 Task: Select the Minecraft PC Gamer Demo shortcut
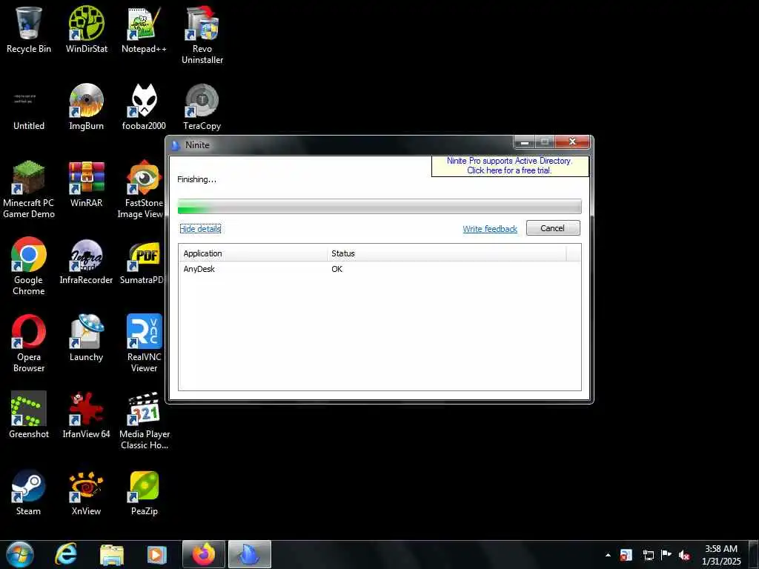click(29, 190)
